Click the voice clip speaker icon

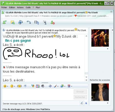(25, 86)
